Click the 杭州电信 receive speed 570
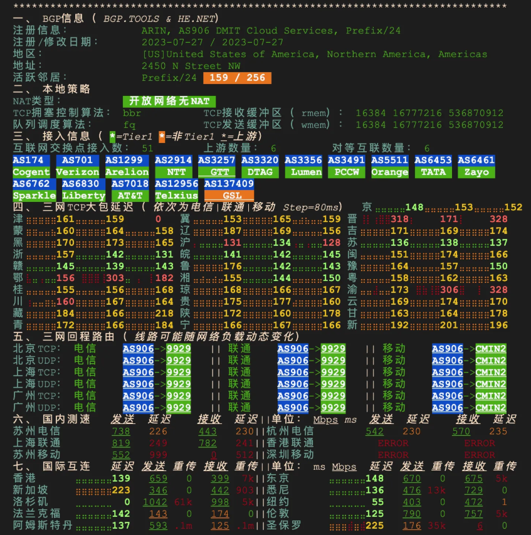Image resolution: width=531 pixels, height=535 pixels. (x=461, y=432)
